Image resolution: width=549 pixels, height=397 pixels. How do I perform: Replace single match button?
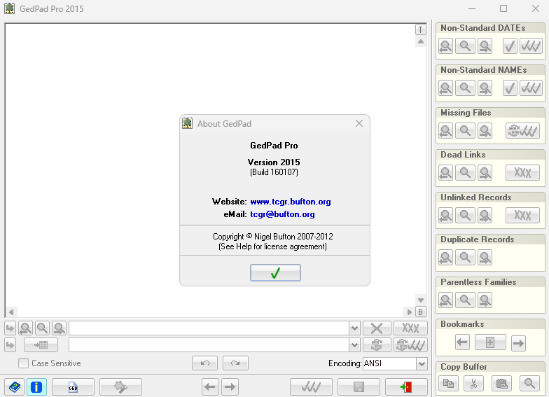377,345
